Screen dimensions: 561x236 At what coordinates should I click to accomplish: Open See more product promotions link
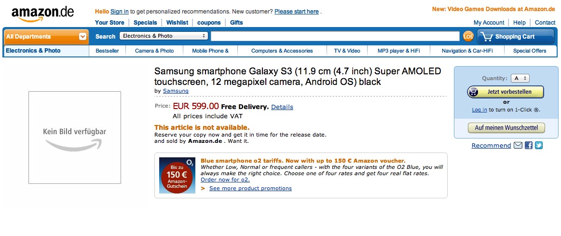click(250, 188)
